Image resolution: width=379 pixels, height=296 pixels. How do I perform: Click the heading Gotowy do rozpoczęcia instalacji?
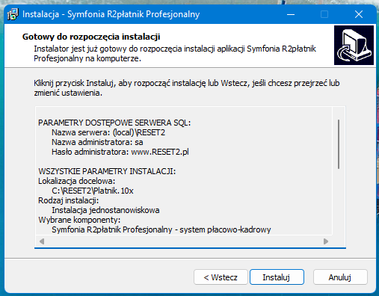(91, 37)
